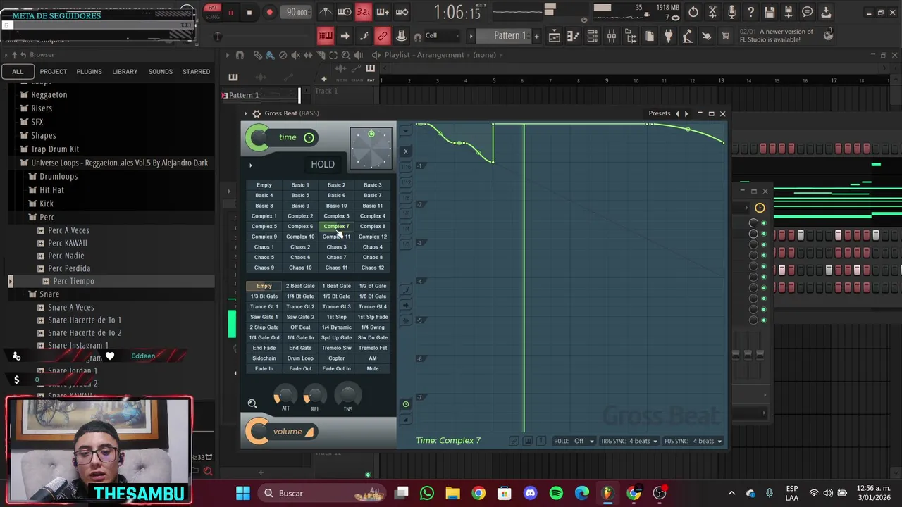
Task: Collapse the Perc folder in browser
Action: (x=47, y=217)
